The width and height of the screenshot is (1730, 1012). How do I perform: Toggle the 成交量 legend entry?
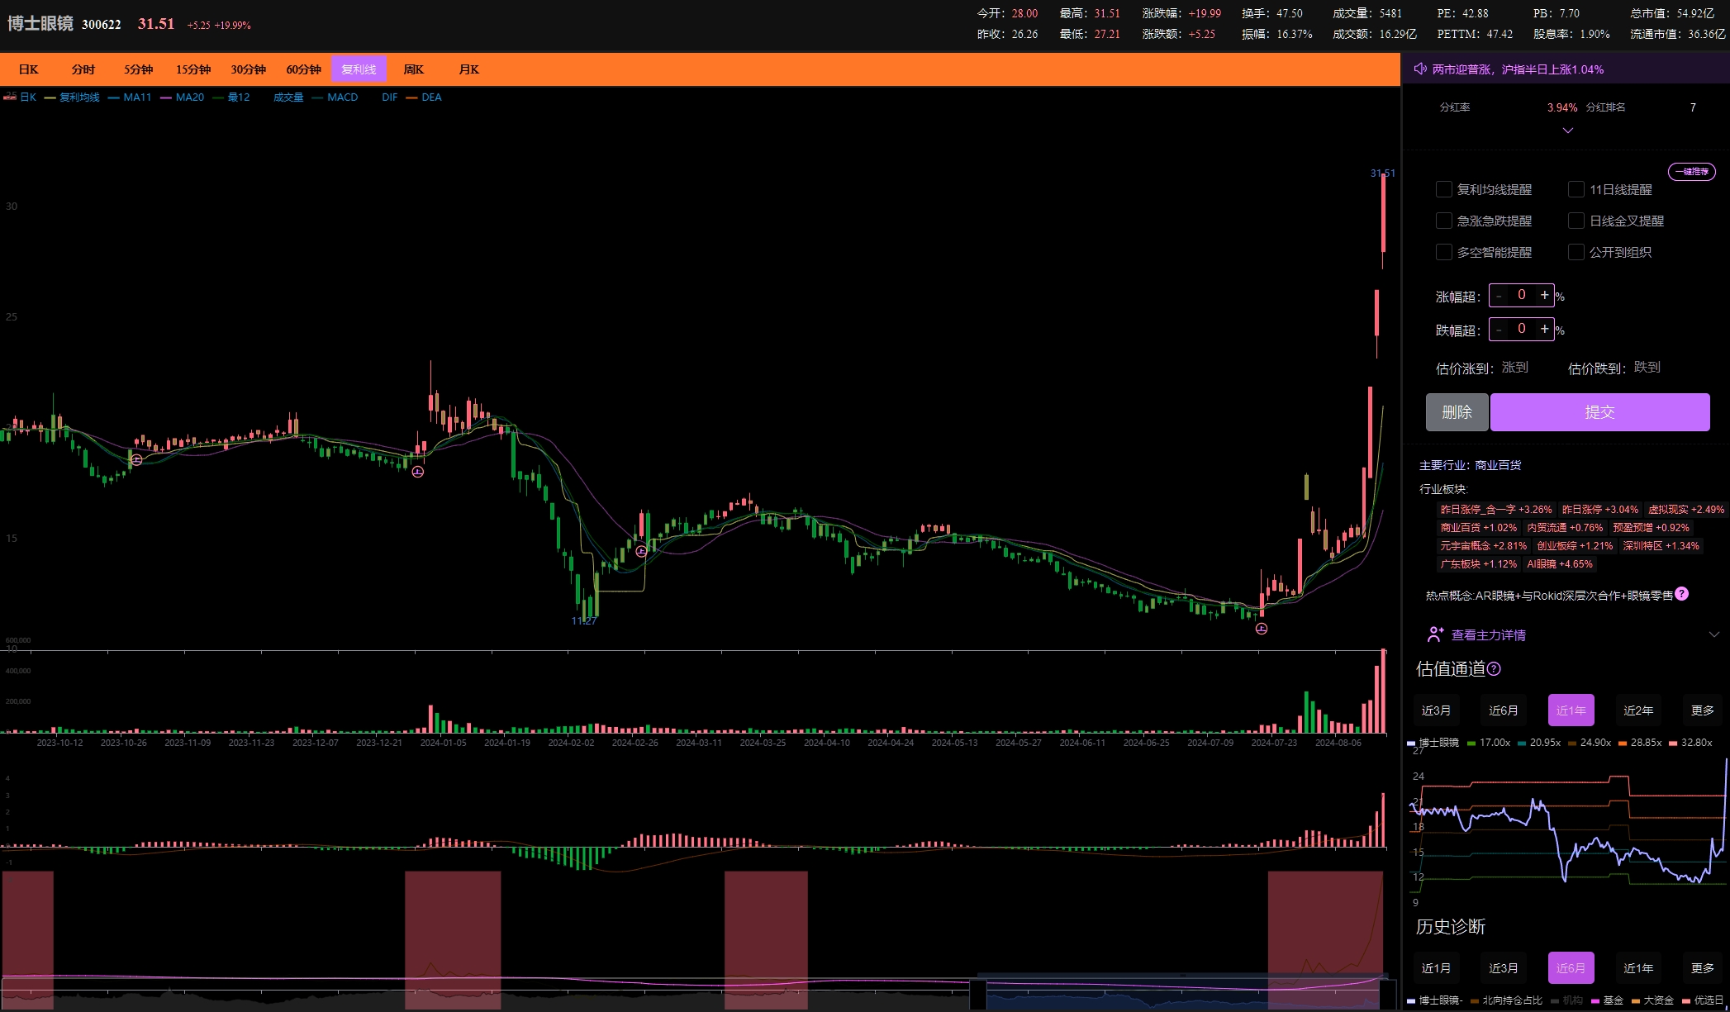coord(288,97)
